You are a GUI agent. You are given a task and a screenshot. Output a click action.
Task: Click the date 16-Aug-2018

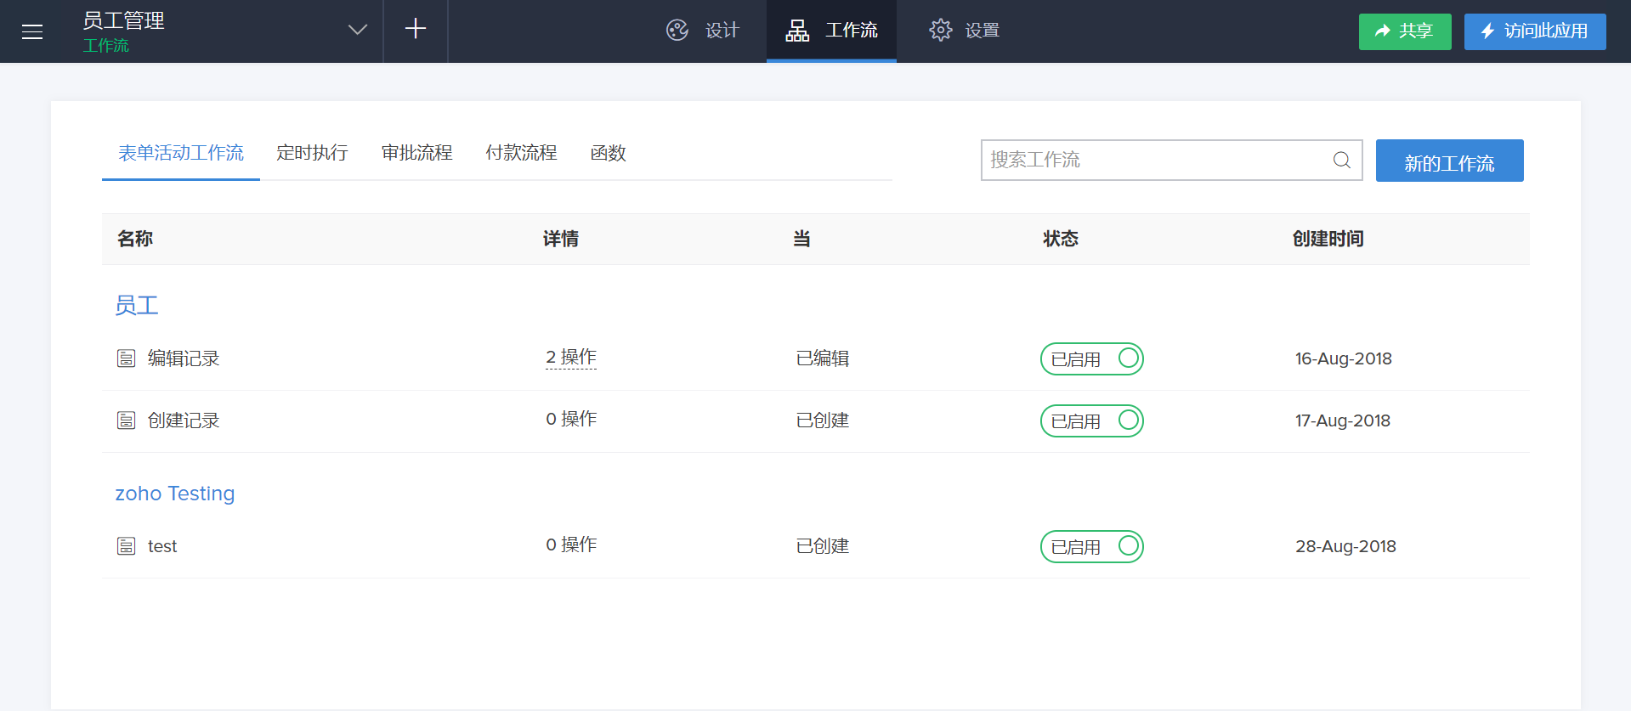1344,358
